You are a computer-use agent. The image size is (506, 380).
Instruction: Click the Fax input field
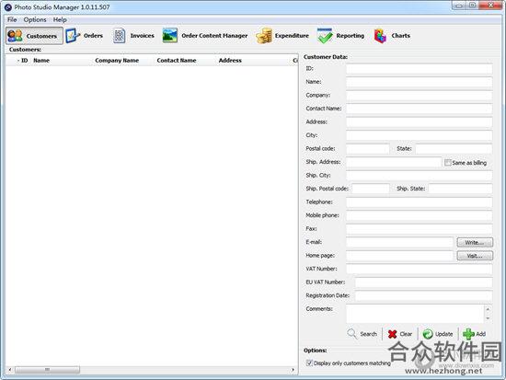pyautogui.click(x=420, y=229)
